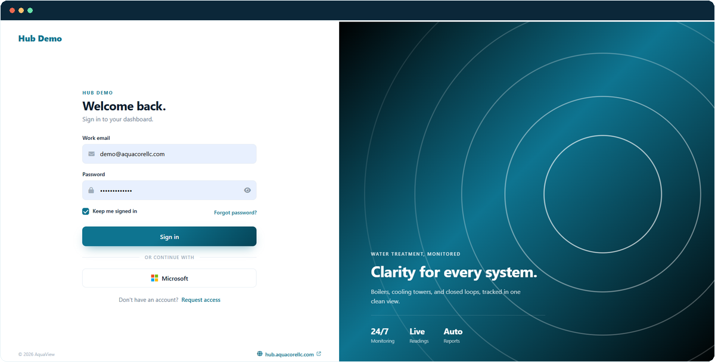Open the hub.aquacorellc.com link
The image size is (715, 362).
tap(290, 354)
